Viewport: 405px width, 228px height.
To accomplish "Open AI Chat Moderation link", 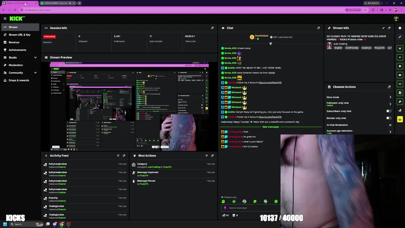I will click(359, 125).
